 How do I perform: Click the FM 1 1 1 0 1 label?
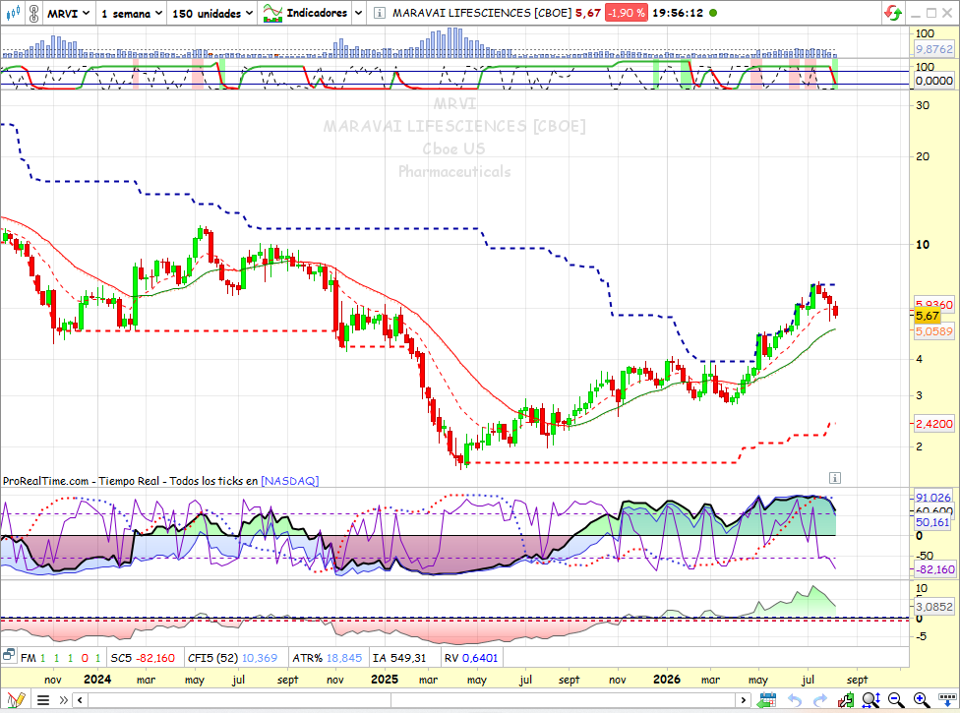tap(61, 658)
